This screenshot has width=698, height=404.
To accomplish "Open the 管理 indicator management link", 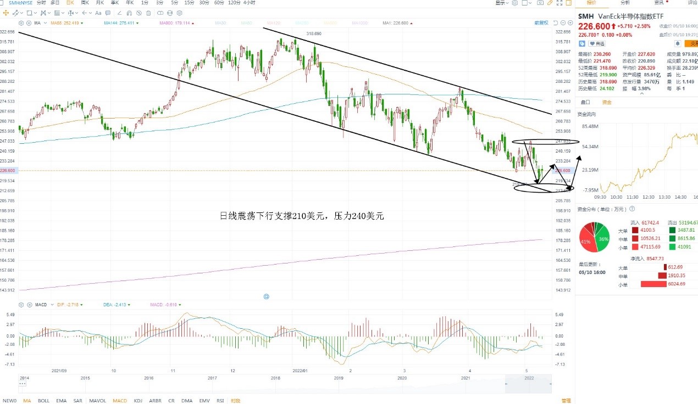I will point(566,401).
